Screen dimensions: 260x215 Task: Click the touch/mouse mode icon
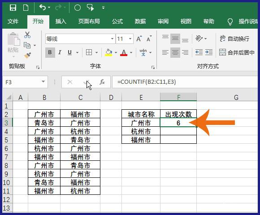point(90,8)
